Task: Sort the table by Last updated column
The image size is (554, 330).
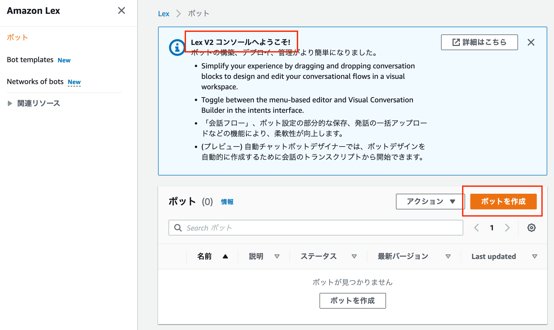Action: click(504, 256)
